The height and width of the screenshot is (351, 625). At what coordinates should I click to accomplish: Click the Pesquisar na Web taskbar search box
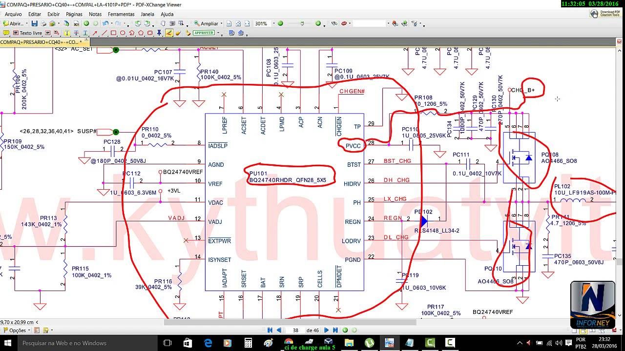(88, 343)
